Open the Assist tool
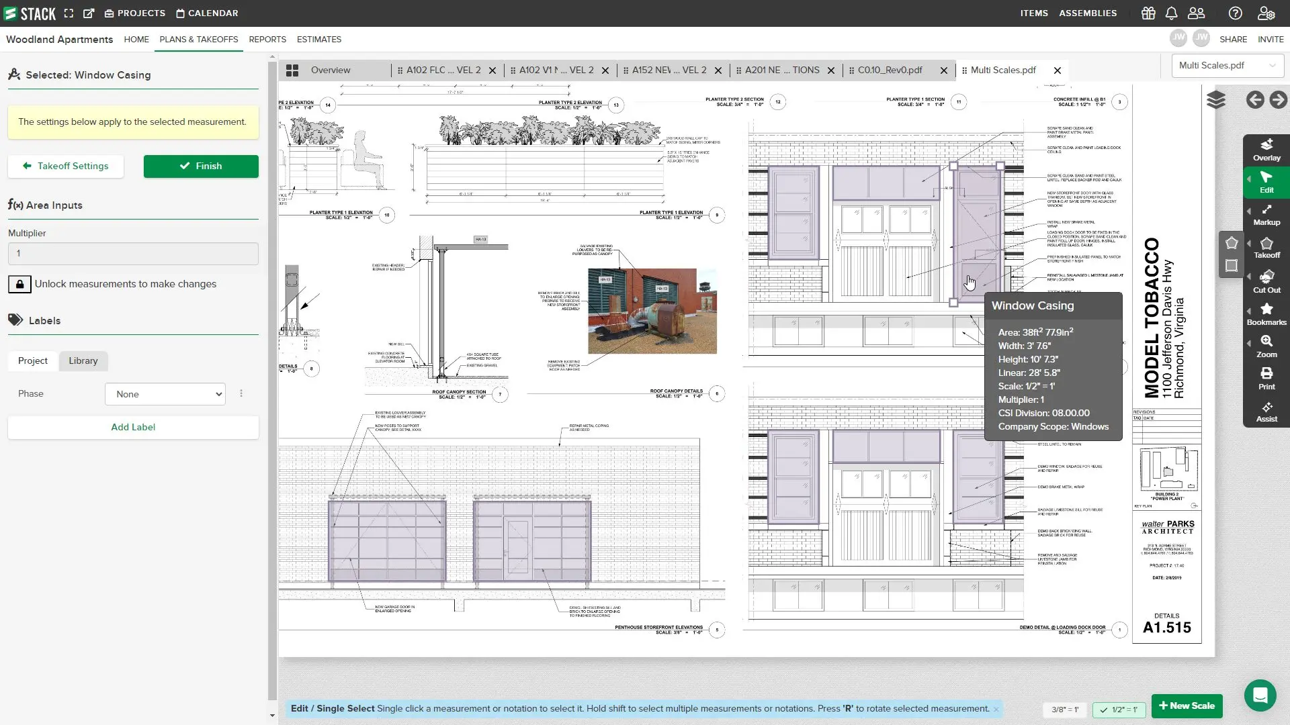Image resolution: width=1290 pixels, height=725 pixels. point(1266,412)
